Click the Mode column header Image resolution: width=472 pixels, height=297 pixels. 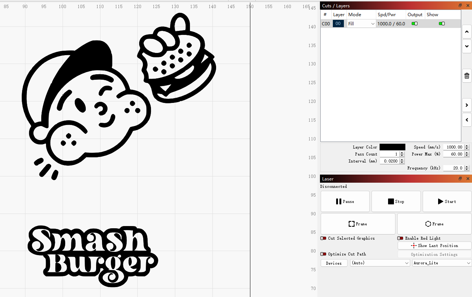(361, 15)
